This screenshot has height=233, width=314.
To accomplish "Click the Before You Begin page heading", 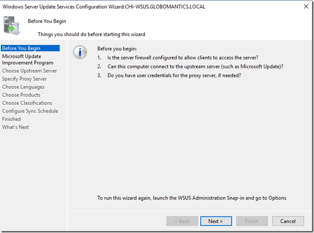I will 47,21.
